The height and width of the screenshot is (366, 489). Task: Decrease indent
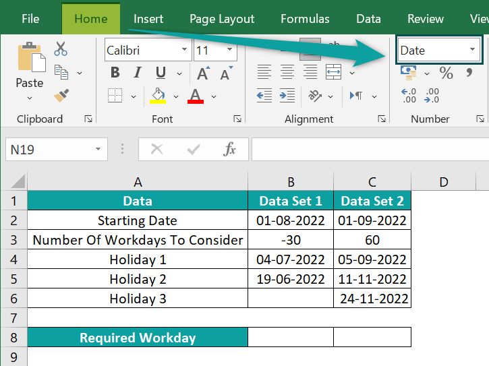[264, 96]
